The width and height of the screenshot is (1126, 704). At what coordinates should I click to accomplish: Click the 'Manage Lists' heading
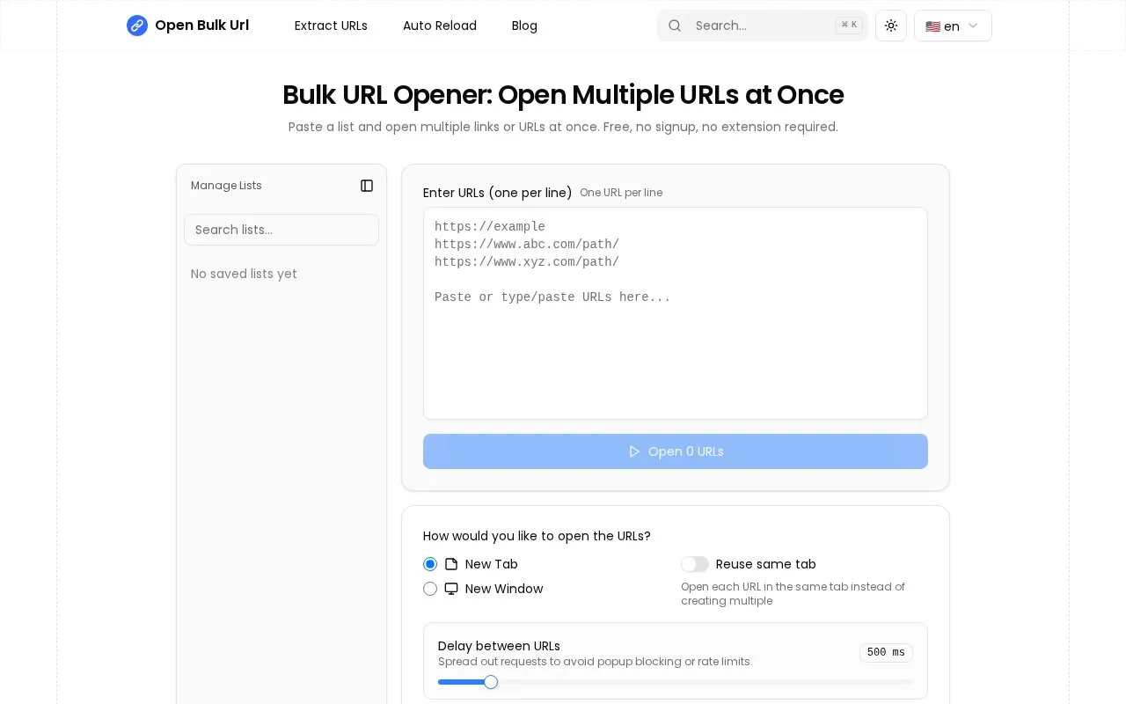[x=226, y=186]
